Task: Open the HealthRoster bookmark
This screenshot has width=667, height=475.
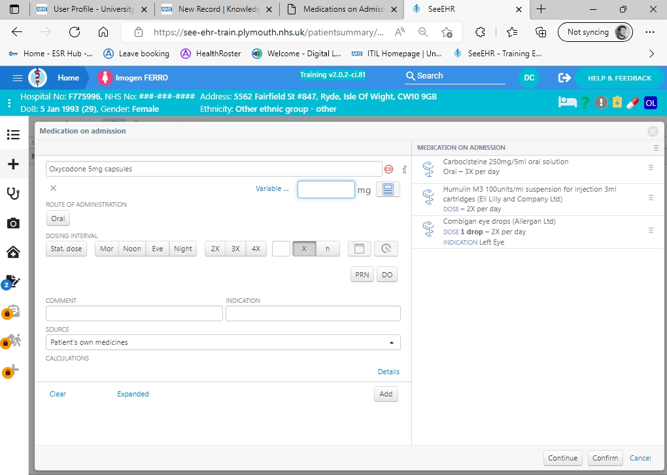Action: pos(211,54)
